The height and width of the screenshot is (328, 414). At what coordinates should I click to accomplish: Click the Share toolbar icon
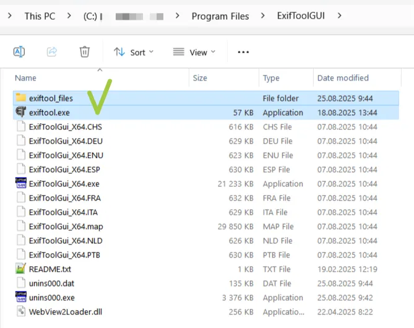point(52,52)
